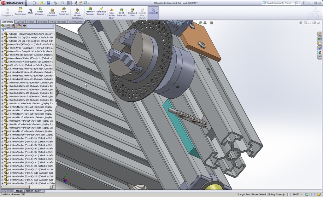Click Show Hidden Components
Image resolution: width=323 pixels, height=197 pixels.
(x=77, y=13)
